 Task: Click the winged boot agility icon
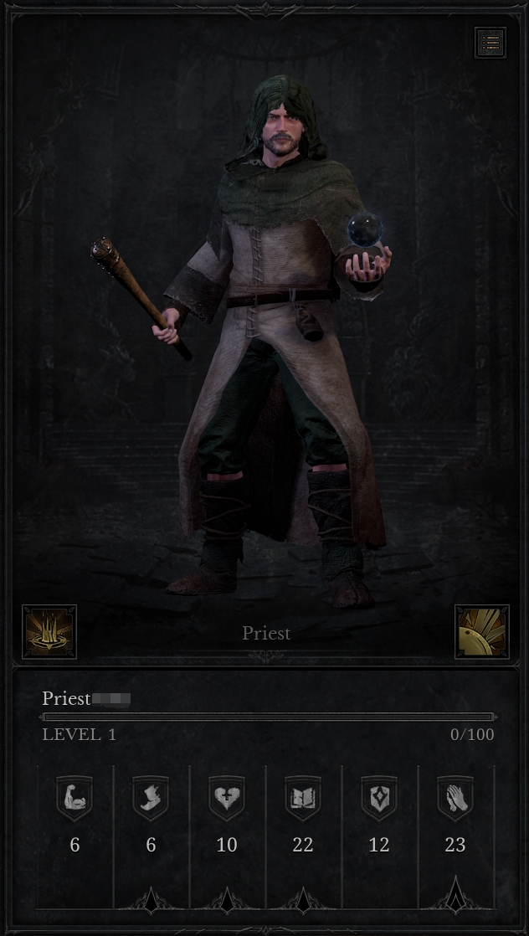click(x=151, y=798)
